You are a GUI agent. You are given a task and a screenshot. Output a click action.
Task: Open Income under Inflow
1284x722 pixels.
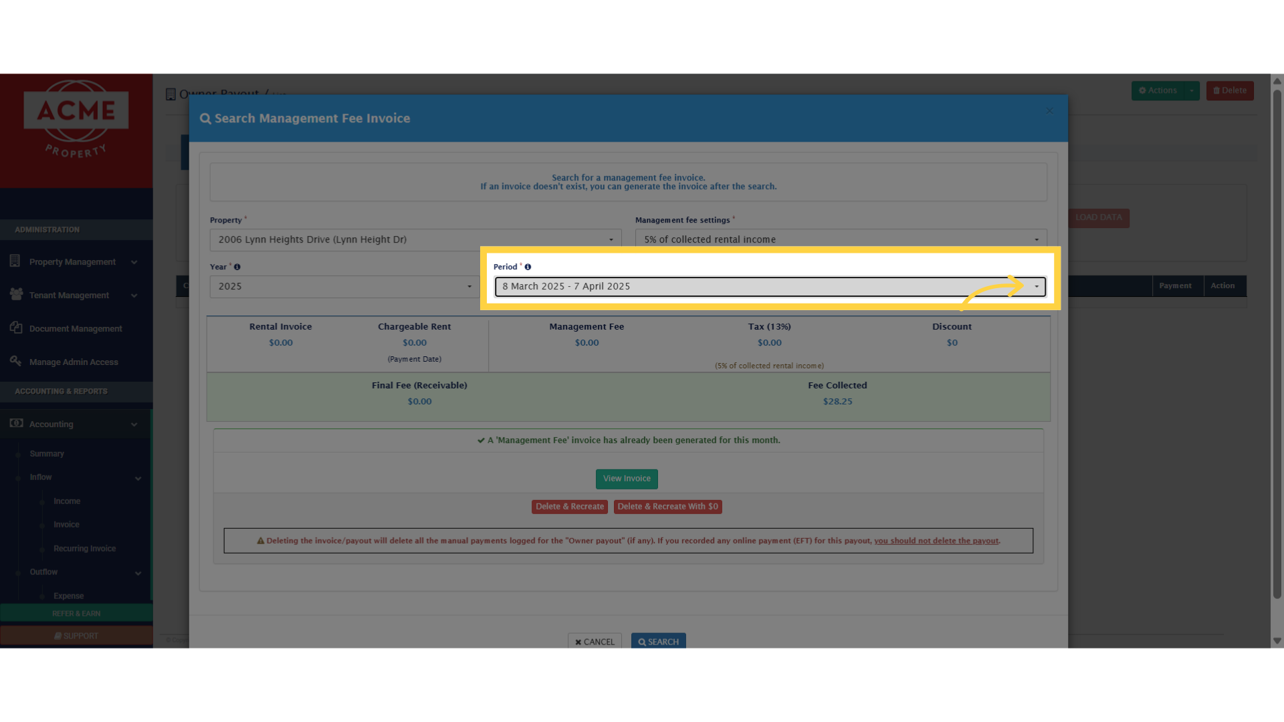[x=67, y=501]
